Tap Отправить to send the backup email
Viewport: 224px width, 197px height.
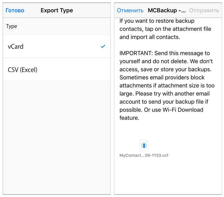[x=204, y=10]
